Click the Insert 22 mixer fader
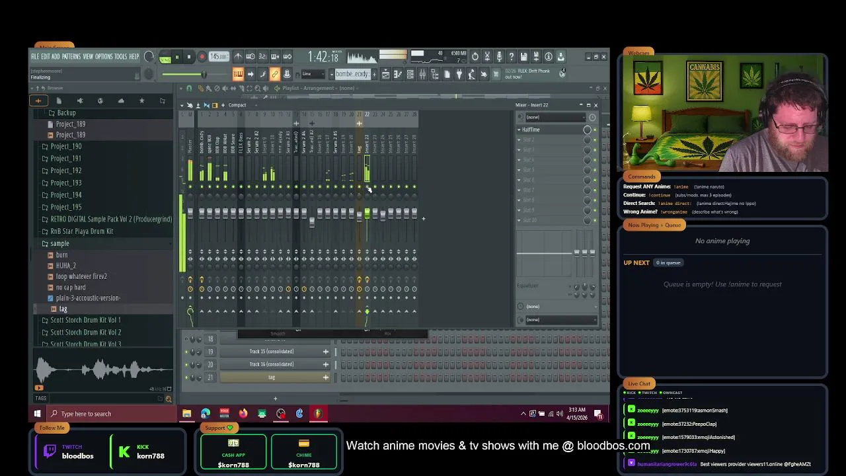Viewport: 846px width, 476px height. click(367, 213)
